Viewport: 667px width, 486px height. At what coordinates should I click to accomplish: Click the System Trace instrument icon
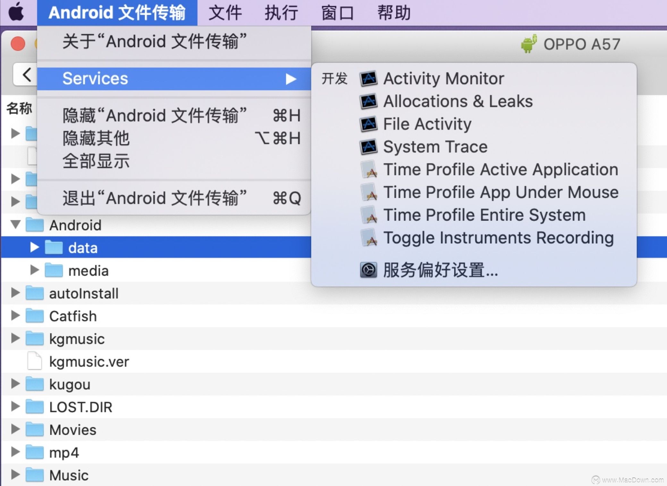369,147
